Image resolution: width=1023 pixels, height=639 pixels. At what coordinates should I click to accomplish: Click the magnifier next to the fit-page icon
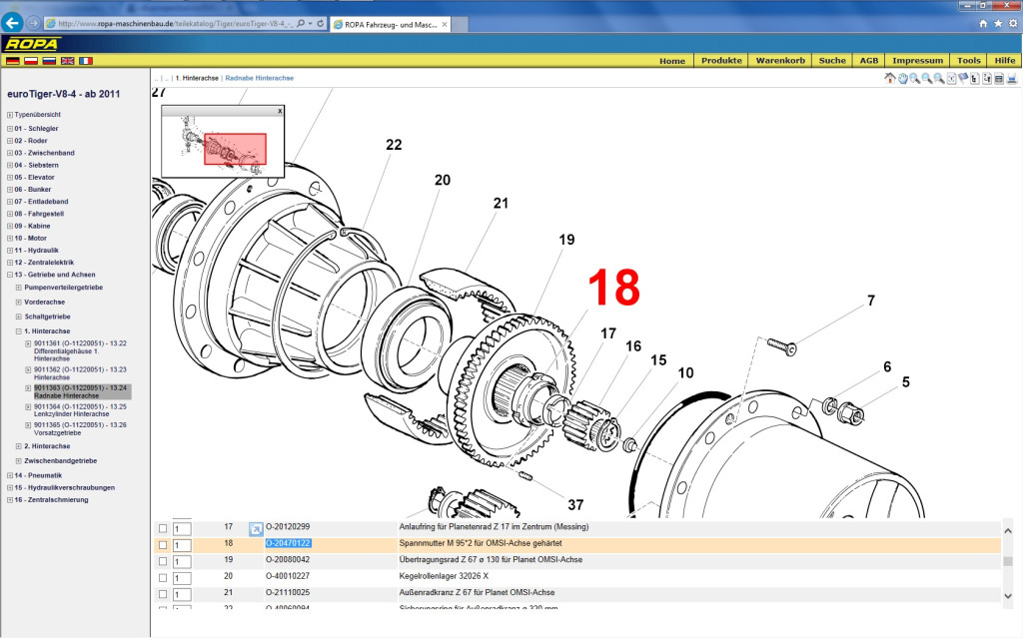tap(939, 79)
